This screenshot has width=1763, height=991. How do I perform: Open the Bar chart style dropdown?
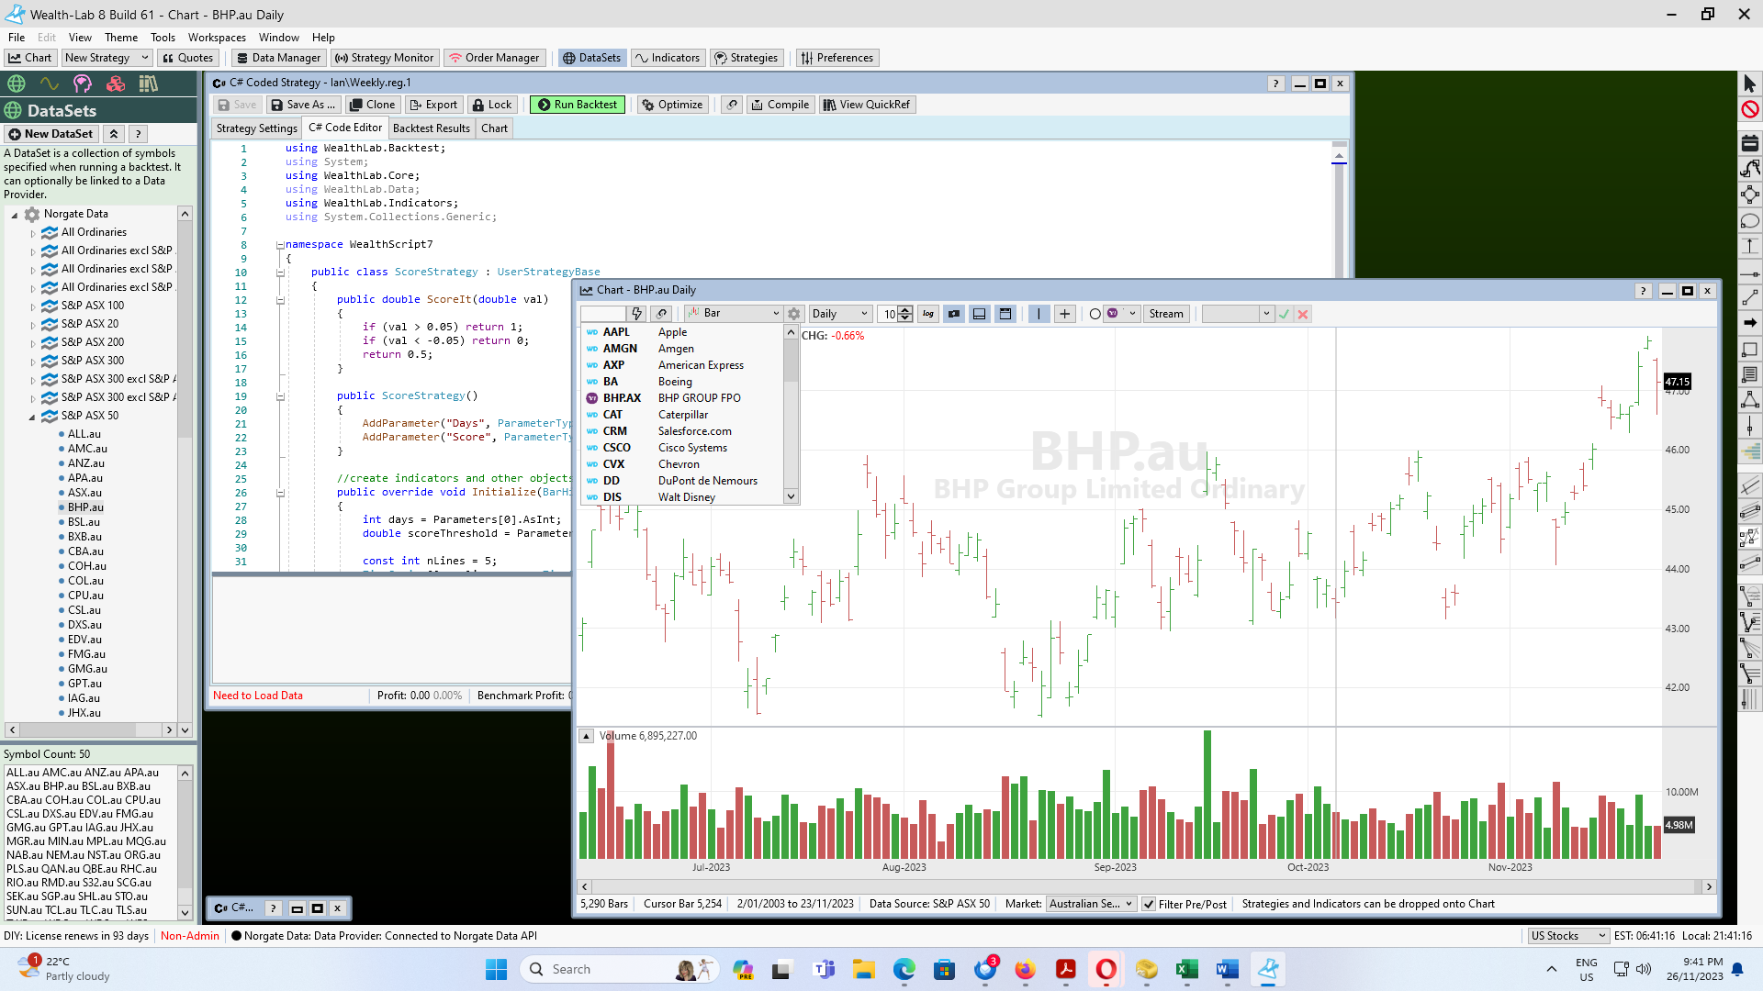pos(735,314)
